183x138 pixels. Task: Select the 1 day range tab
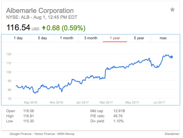tap(18, 38)
